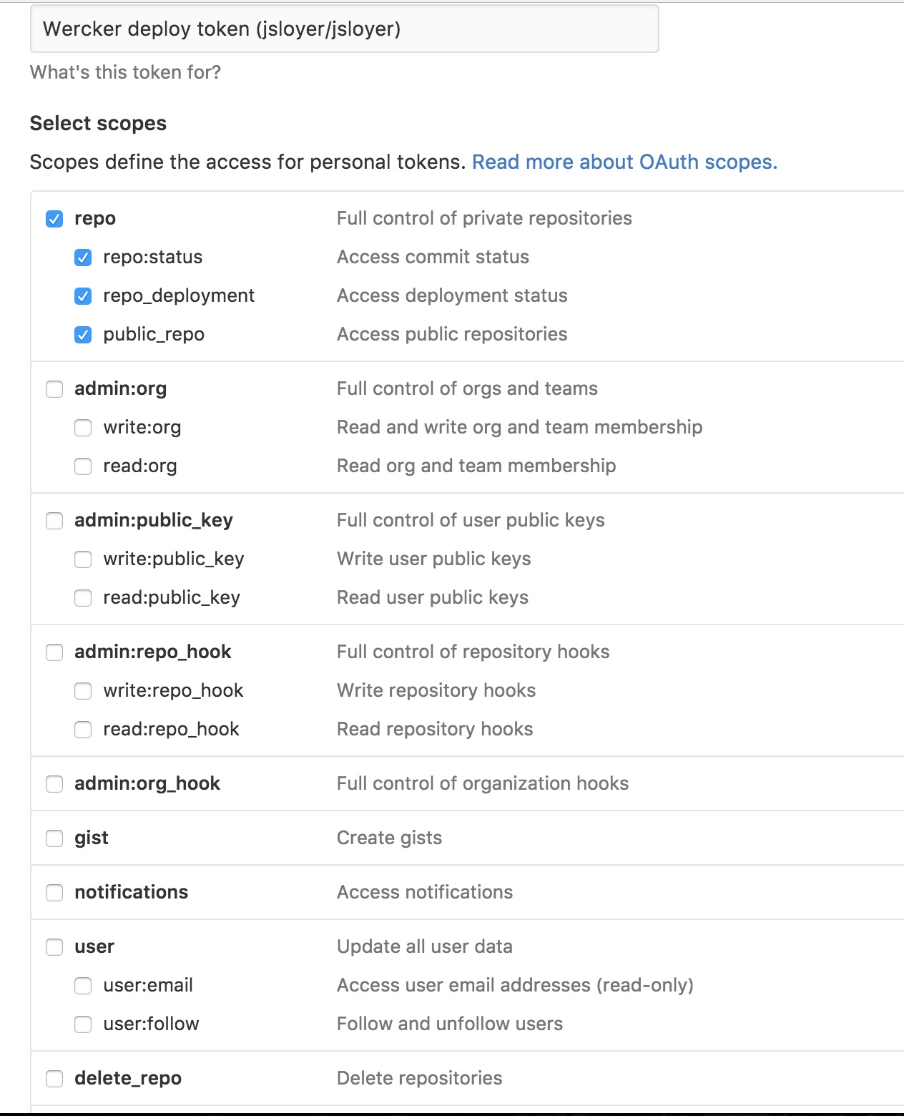Uncheck the repo:status scope
The image size is (904, 1116).
82,257
